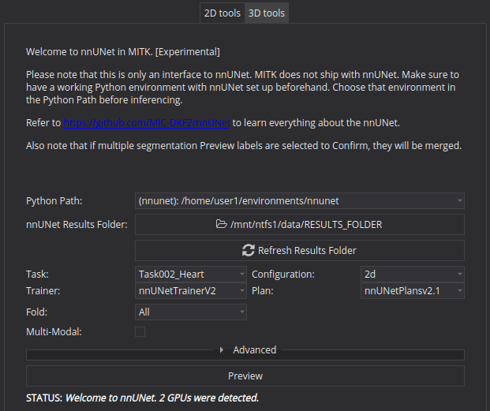This screenshot has width=490, height=411.
Task: Open the Fold dropdown showing All
Action: point(191,312)
